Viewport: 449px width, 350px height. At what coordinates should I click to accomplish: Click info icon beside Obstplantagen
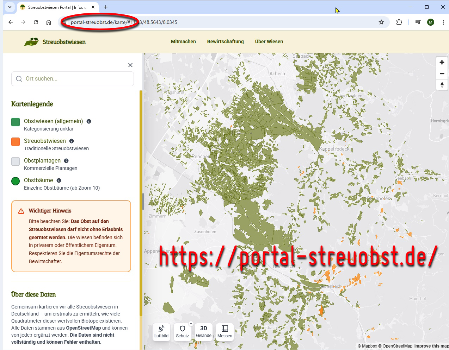[66, 161]
